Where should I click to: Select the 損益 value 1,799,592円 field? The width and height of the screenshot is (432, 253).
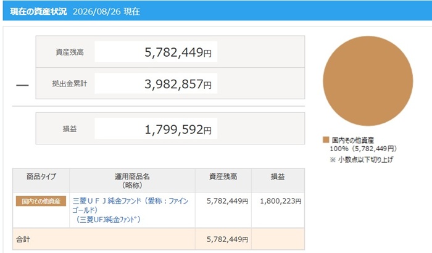pos(156,129)
